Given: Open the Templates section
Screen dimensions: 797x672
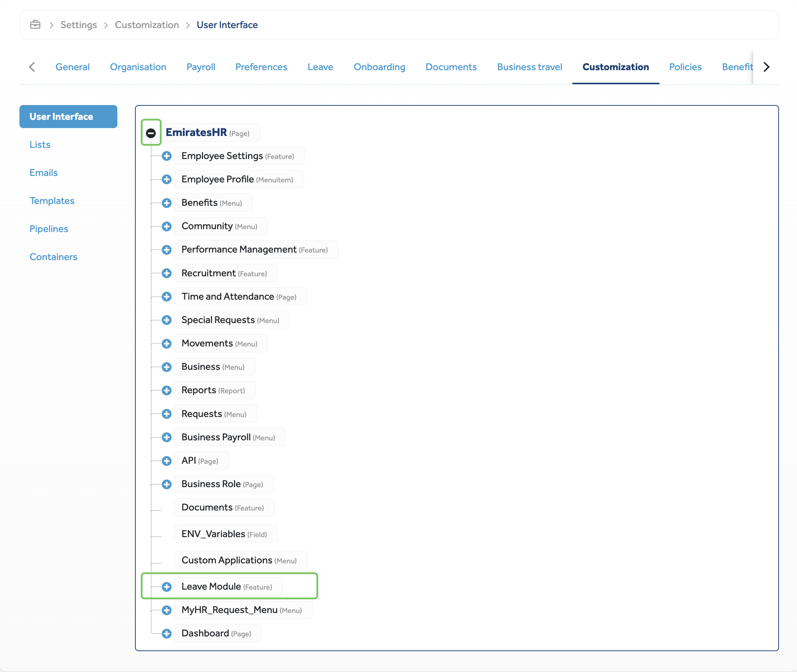Looking at the screenshot, I should coord(52,200).
